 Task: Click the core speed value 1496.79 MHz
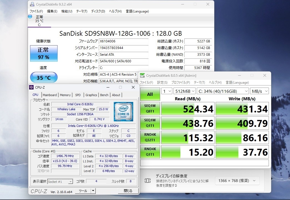(x=65, y=156)
